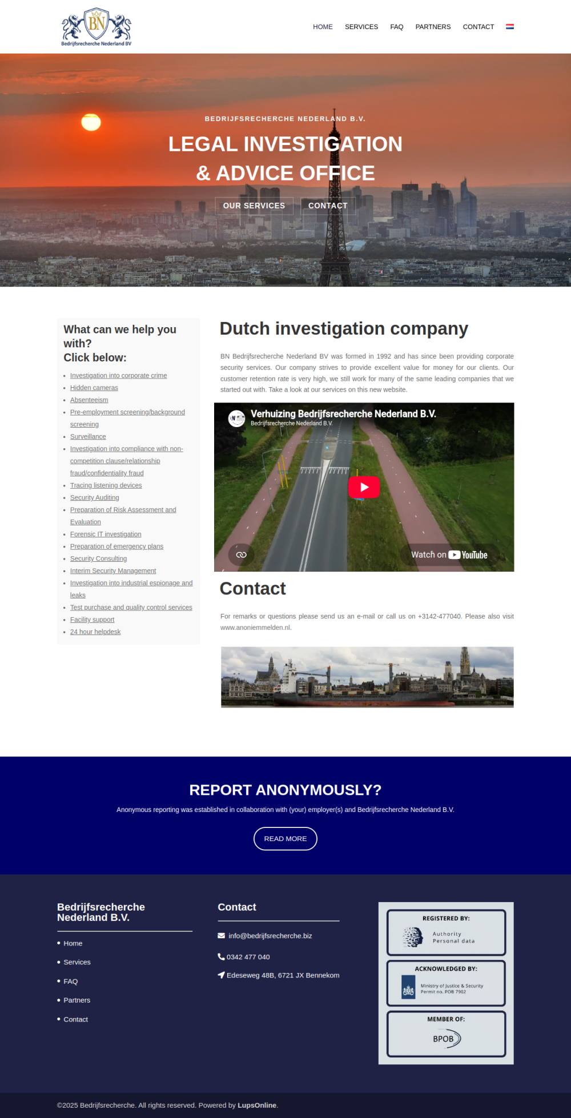Click OUR SERVICES hero button

click(254, 206)
